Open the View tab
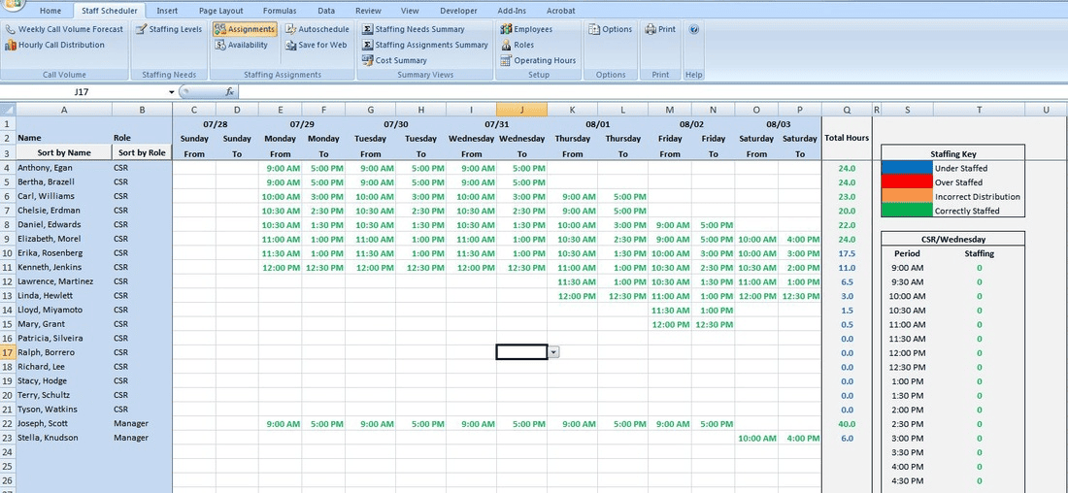The image size is (1068, 493). click(410, 11)
